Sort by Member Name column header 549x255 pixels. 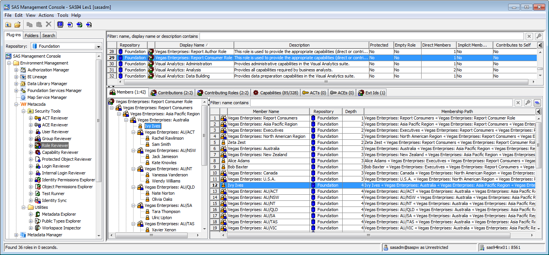pos(268,111)
